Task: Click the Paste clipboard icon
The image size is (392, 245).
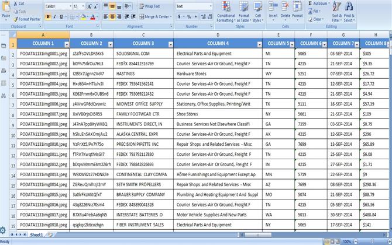Action: click(6, 7)
